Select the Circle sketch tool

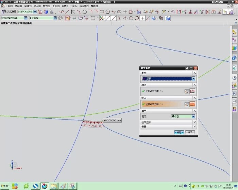[85, 12]
